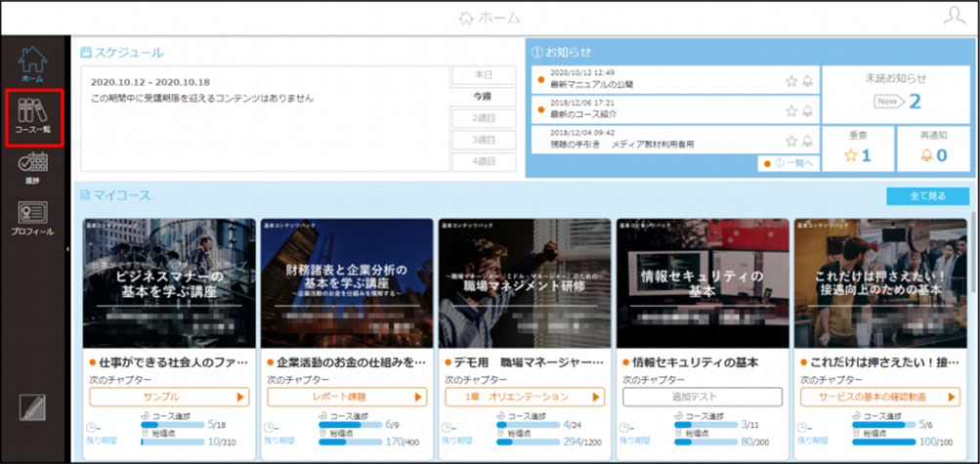Go to ホーム in the sidebar

pyautogui.click(x=32, y=64)
